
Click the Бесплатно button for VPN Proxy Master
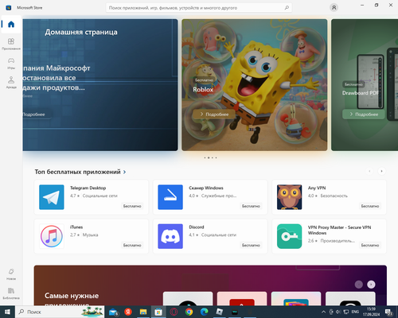tap(370, 245)
